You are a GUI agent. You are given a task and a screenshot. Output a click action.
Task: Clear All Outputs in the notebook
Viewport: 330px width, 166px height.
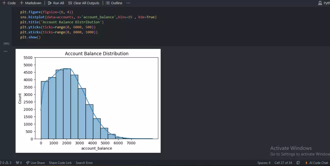83,3
